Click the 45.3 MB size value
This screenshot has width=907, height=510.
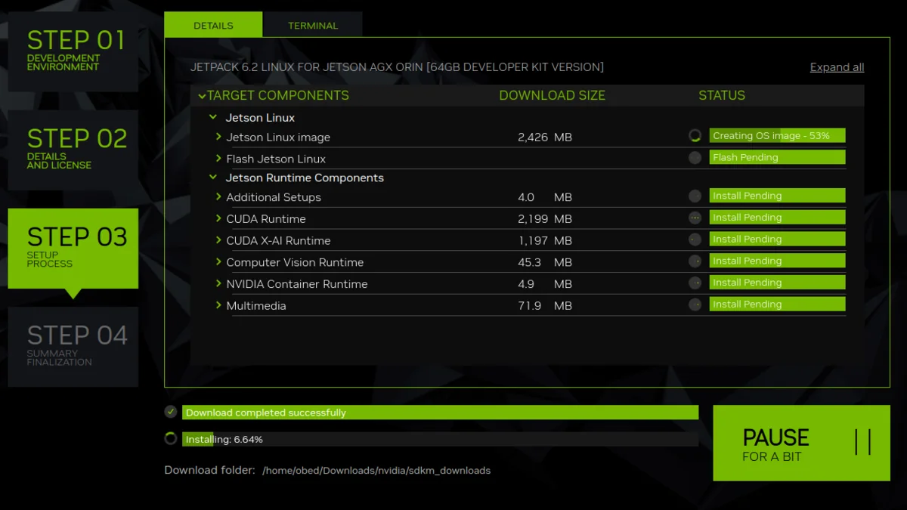(545, 263)
